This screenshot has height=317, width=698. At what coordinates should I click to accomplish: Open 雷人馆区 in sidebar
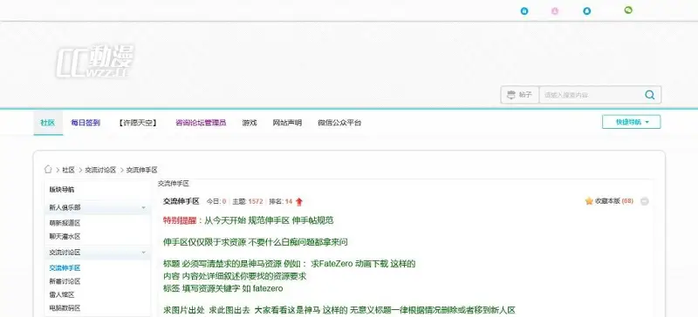pyautogui.click(x=61, y=294)
